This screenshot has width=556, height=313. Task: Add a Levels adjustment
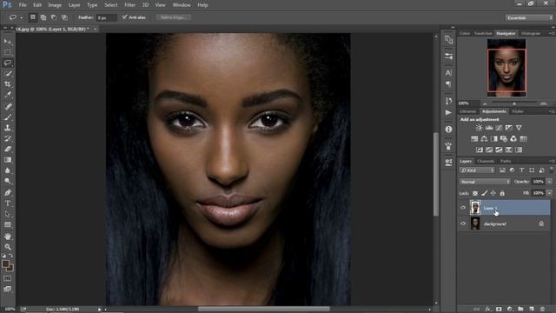(489, 128)
